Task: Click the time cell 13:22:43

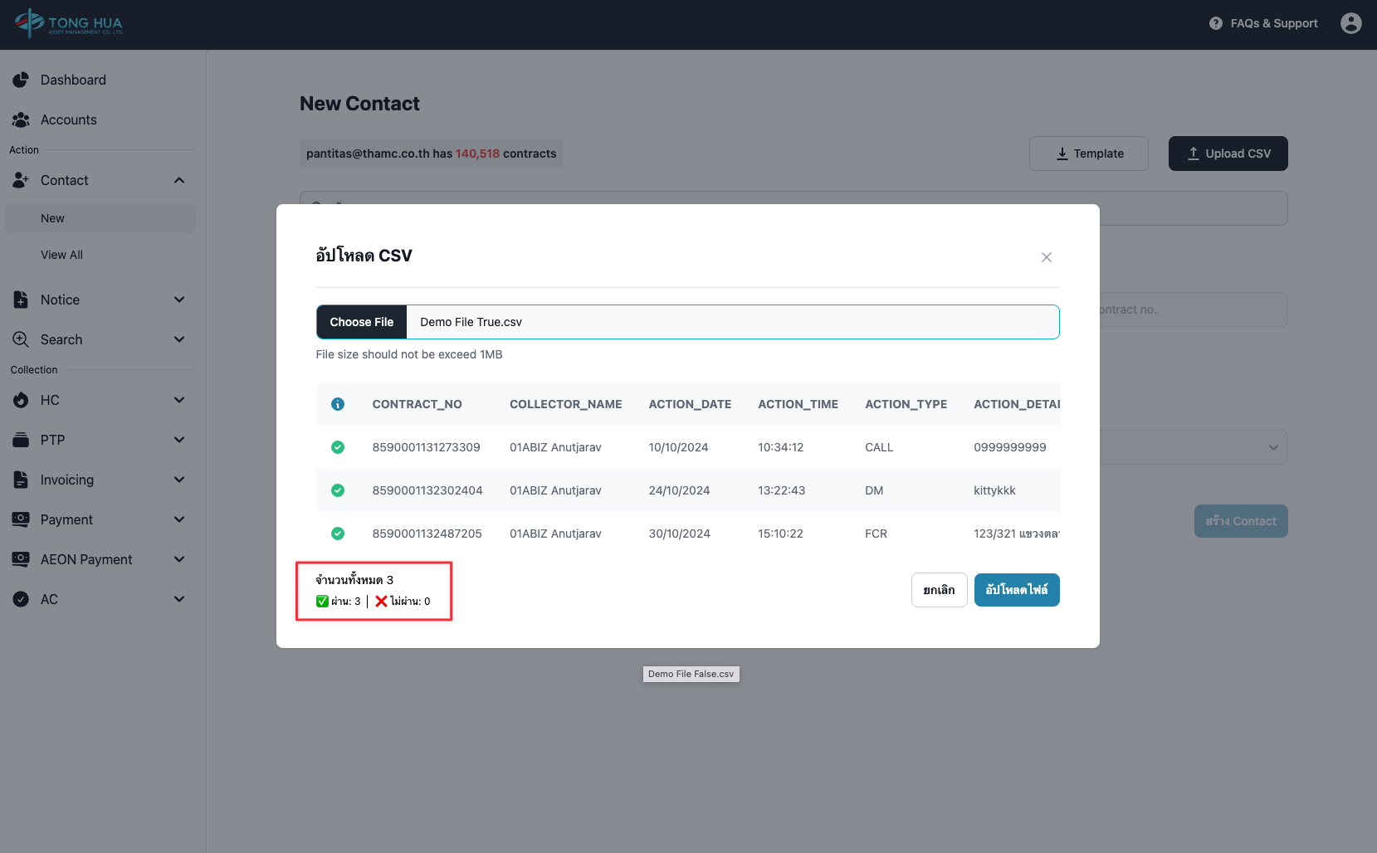Action: click(781, 490)
